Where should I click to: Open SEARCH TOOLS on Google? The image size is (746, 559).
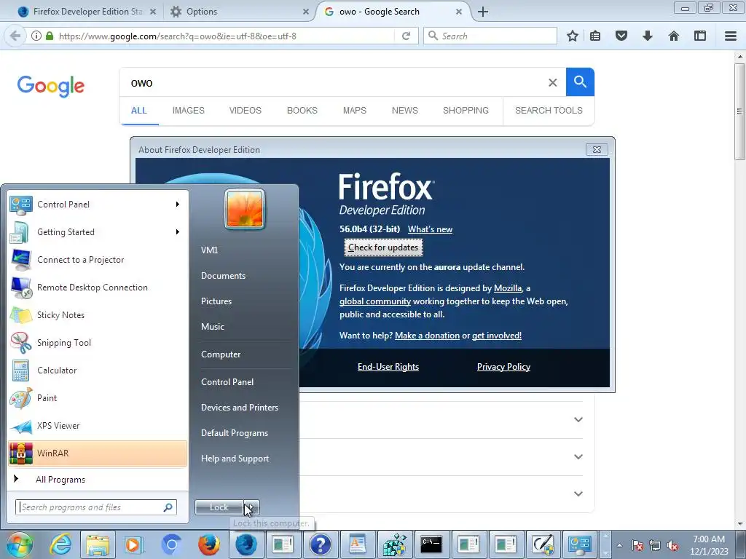[549, 111]
